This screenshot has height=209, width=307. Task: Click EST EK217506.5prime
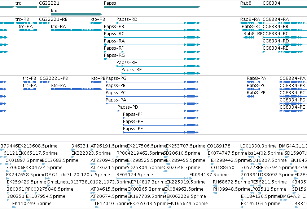pyautogui.click(x=147, y=146)
